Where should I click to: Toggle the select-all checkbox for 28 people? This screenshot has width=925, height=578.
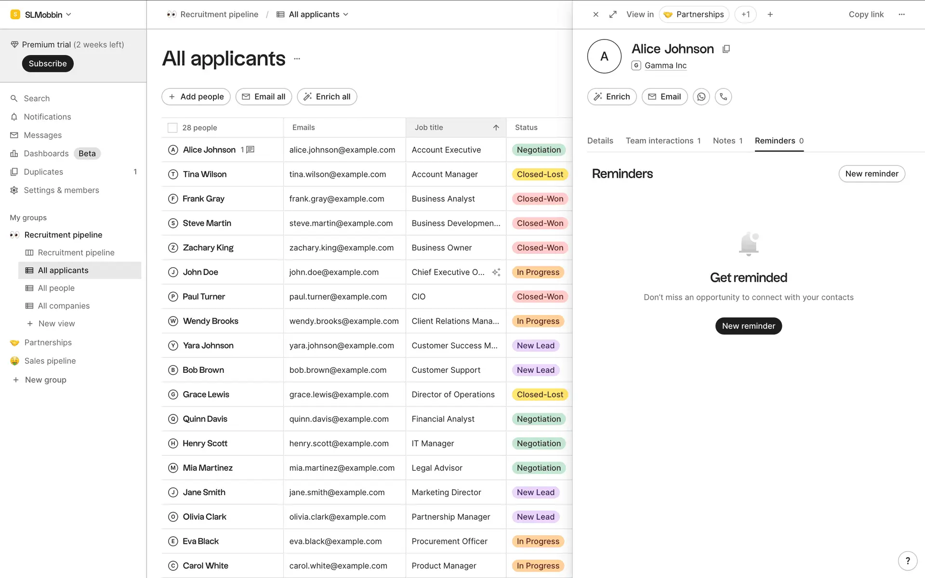click(172, 128)
